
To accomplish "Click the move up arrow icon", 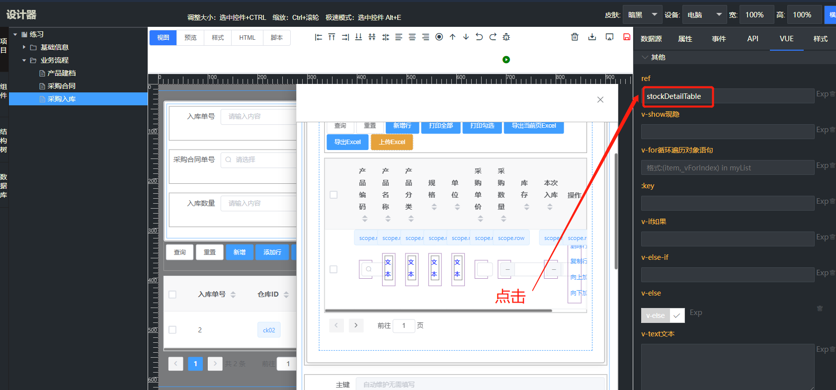I will tap(452, 37).
